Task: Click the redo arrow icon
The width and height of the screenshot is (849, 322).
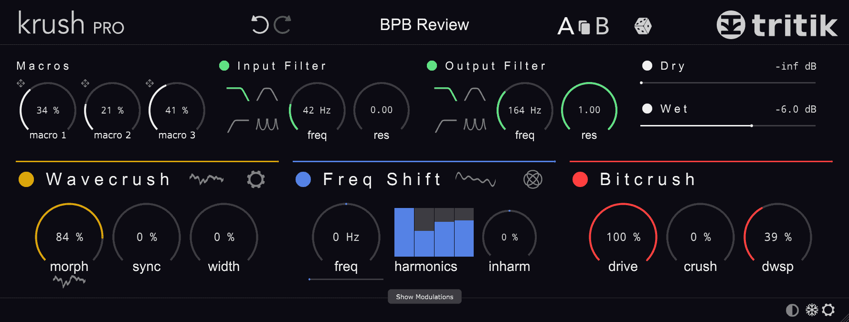Action: 282,25
